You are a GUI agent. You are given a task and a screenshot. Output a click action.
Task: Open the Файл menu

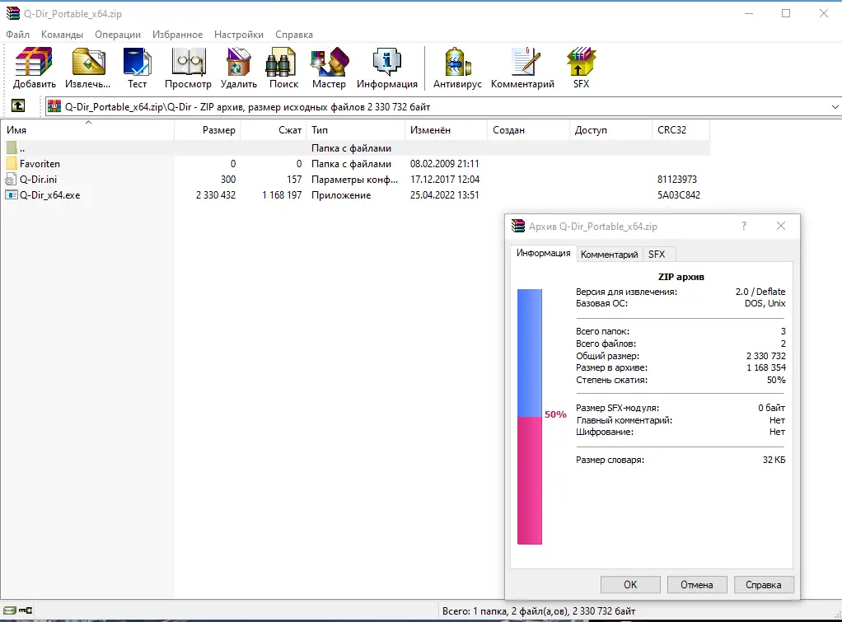pyautogui.click(x=18, y=35)
